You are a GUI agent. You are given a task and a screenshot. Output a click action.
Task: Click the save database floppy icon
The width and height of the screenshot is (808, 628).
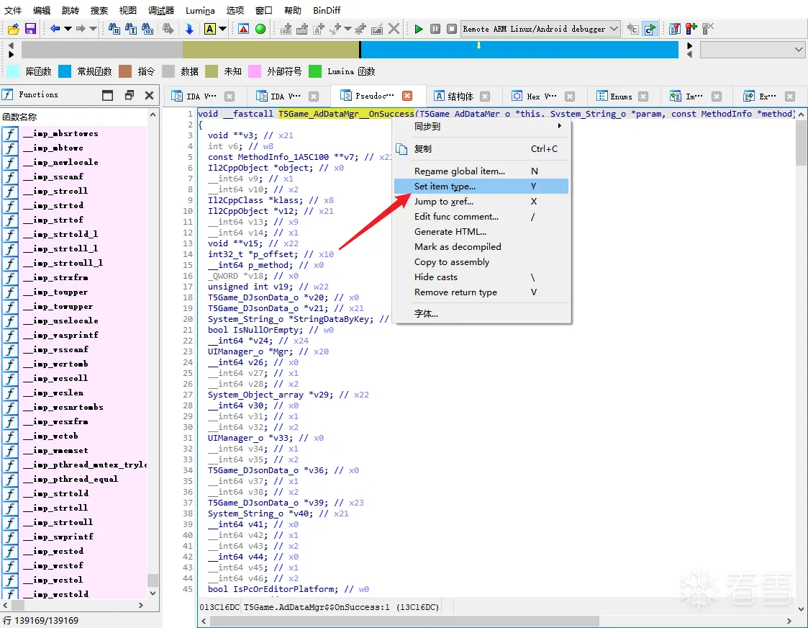[30, 29]
